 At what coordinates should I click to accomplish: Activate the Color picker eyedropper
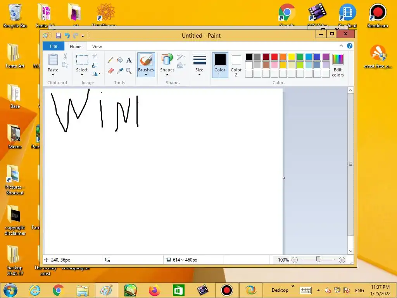click(x=120, y=71)
